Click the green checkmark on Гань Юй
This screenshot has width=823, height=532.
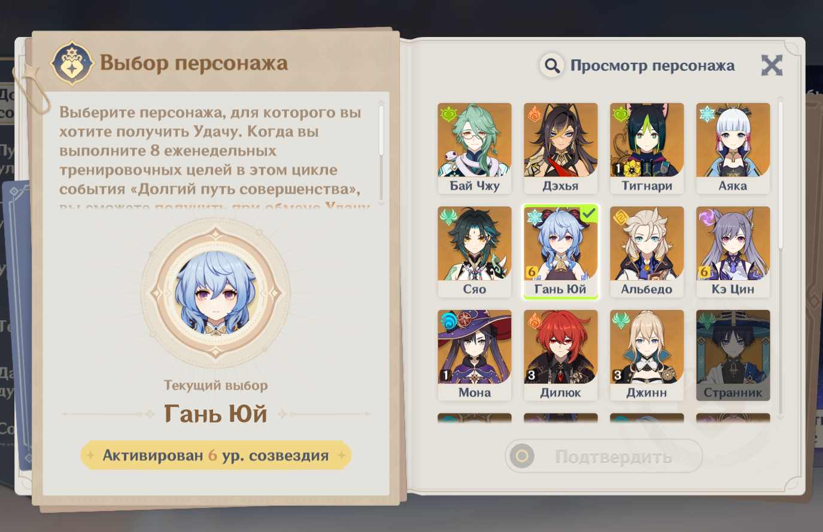pos(588,214)
